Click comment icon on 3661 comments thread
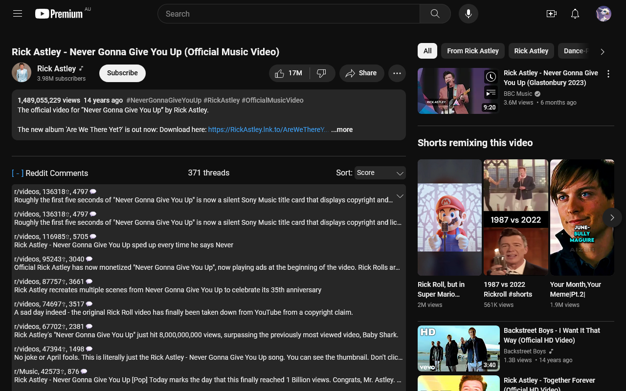The image size is (626, 391). click(89, 282)
